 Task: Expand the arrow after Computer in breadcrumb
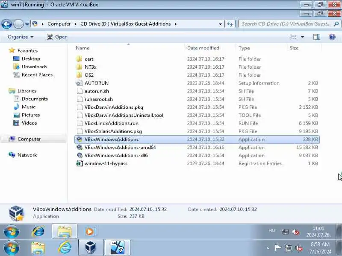pyautogui.click(x=76, y=24)
